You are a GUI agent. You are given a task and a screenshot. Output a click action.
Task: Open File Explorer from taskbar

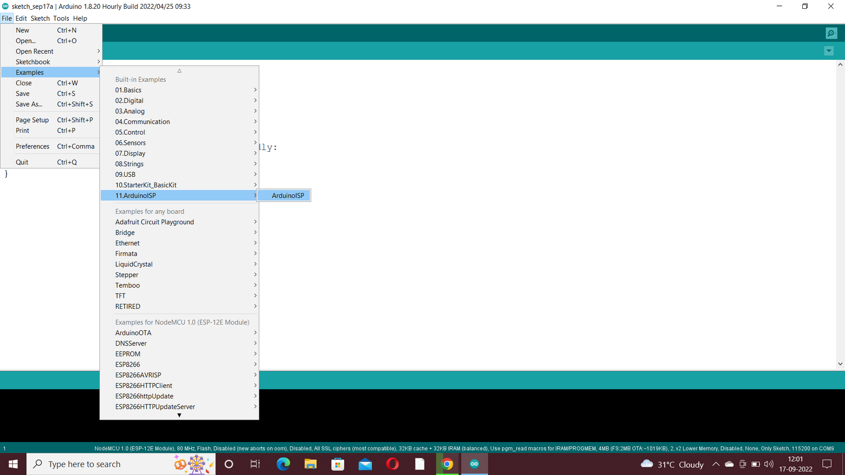pyautogui.click(x=310, y=464)
